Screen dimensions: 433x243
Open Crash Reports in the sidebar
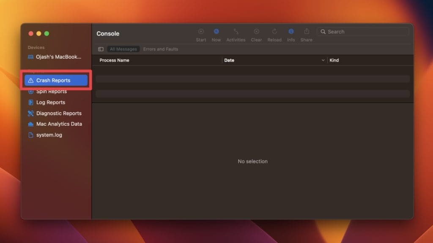pos(53,80)
